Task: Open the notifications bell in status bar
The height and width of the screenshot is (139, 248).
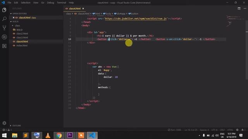Action: coord(243,130)
